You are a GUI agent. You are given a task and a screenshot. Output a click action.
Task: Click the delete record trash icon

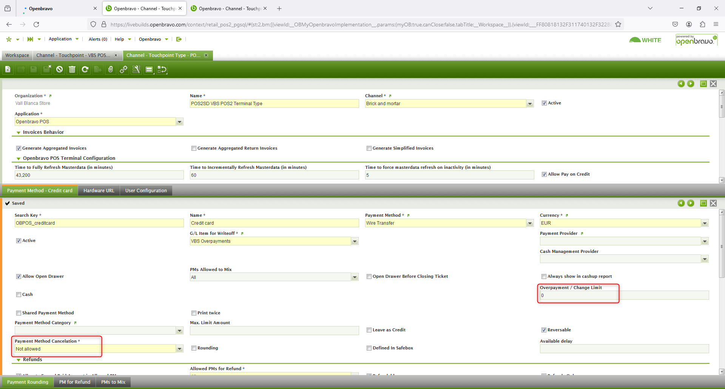pos(72,69)
